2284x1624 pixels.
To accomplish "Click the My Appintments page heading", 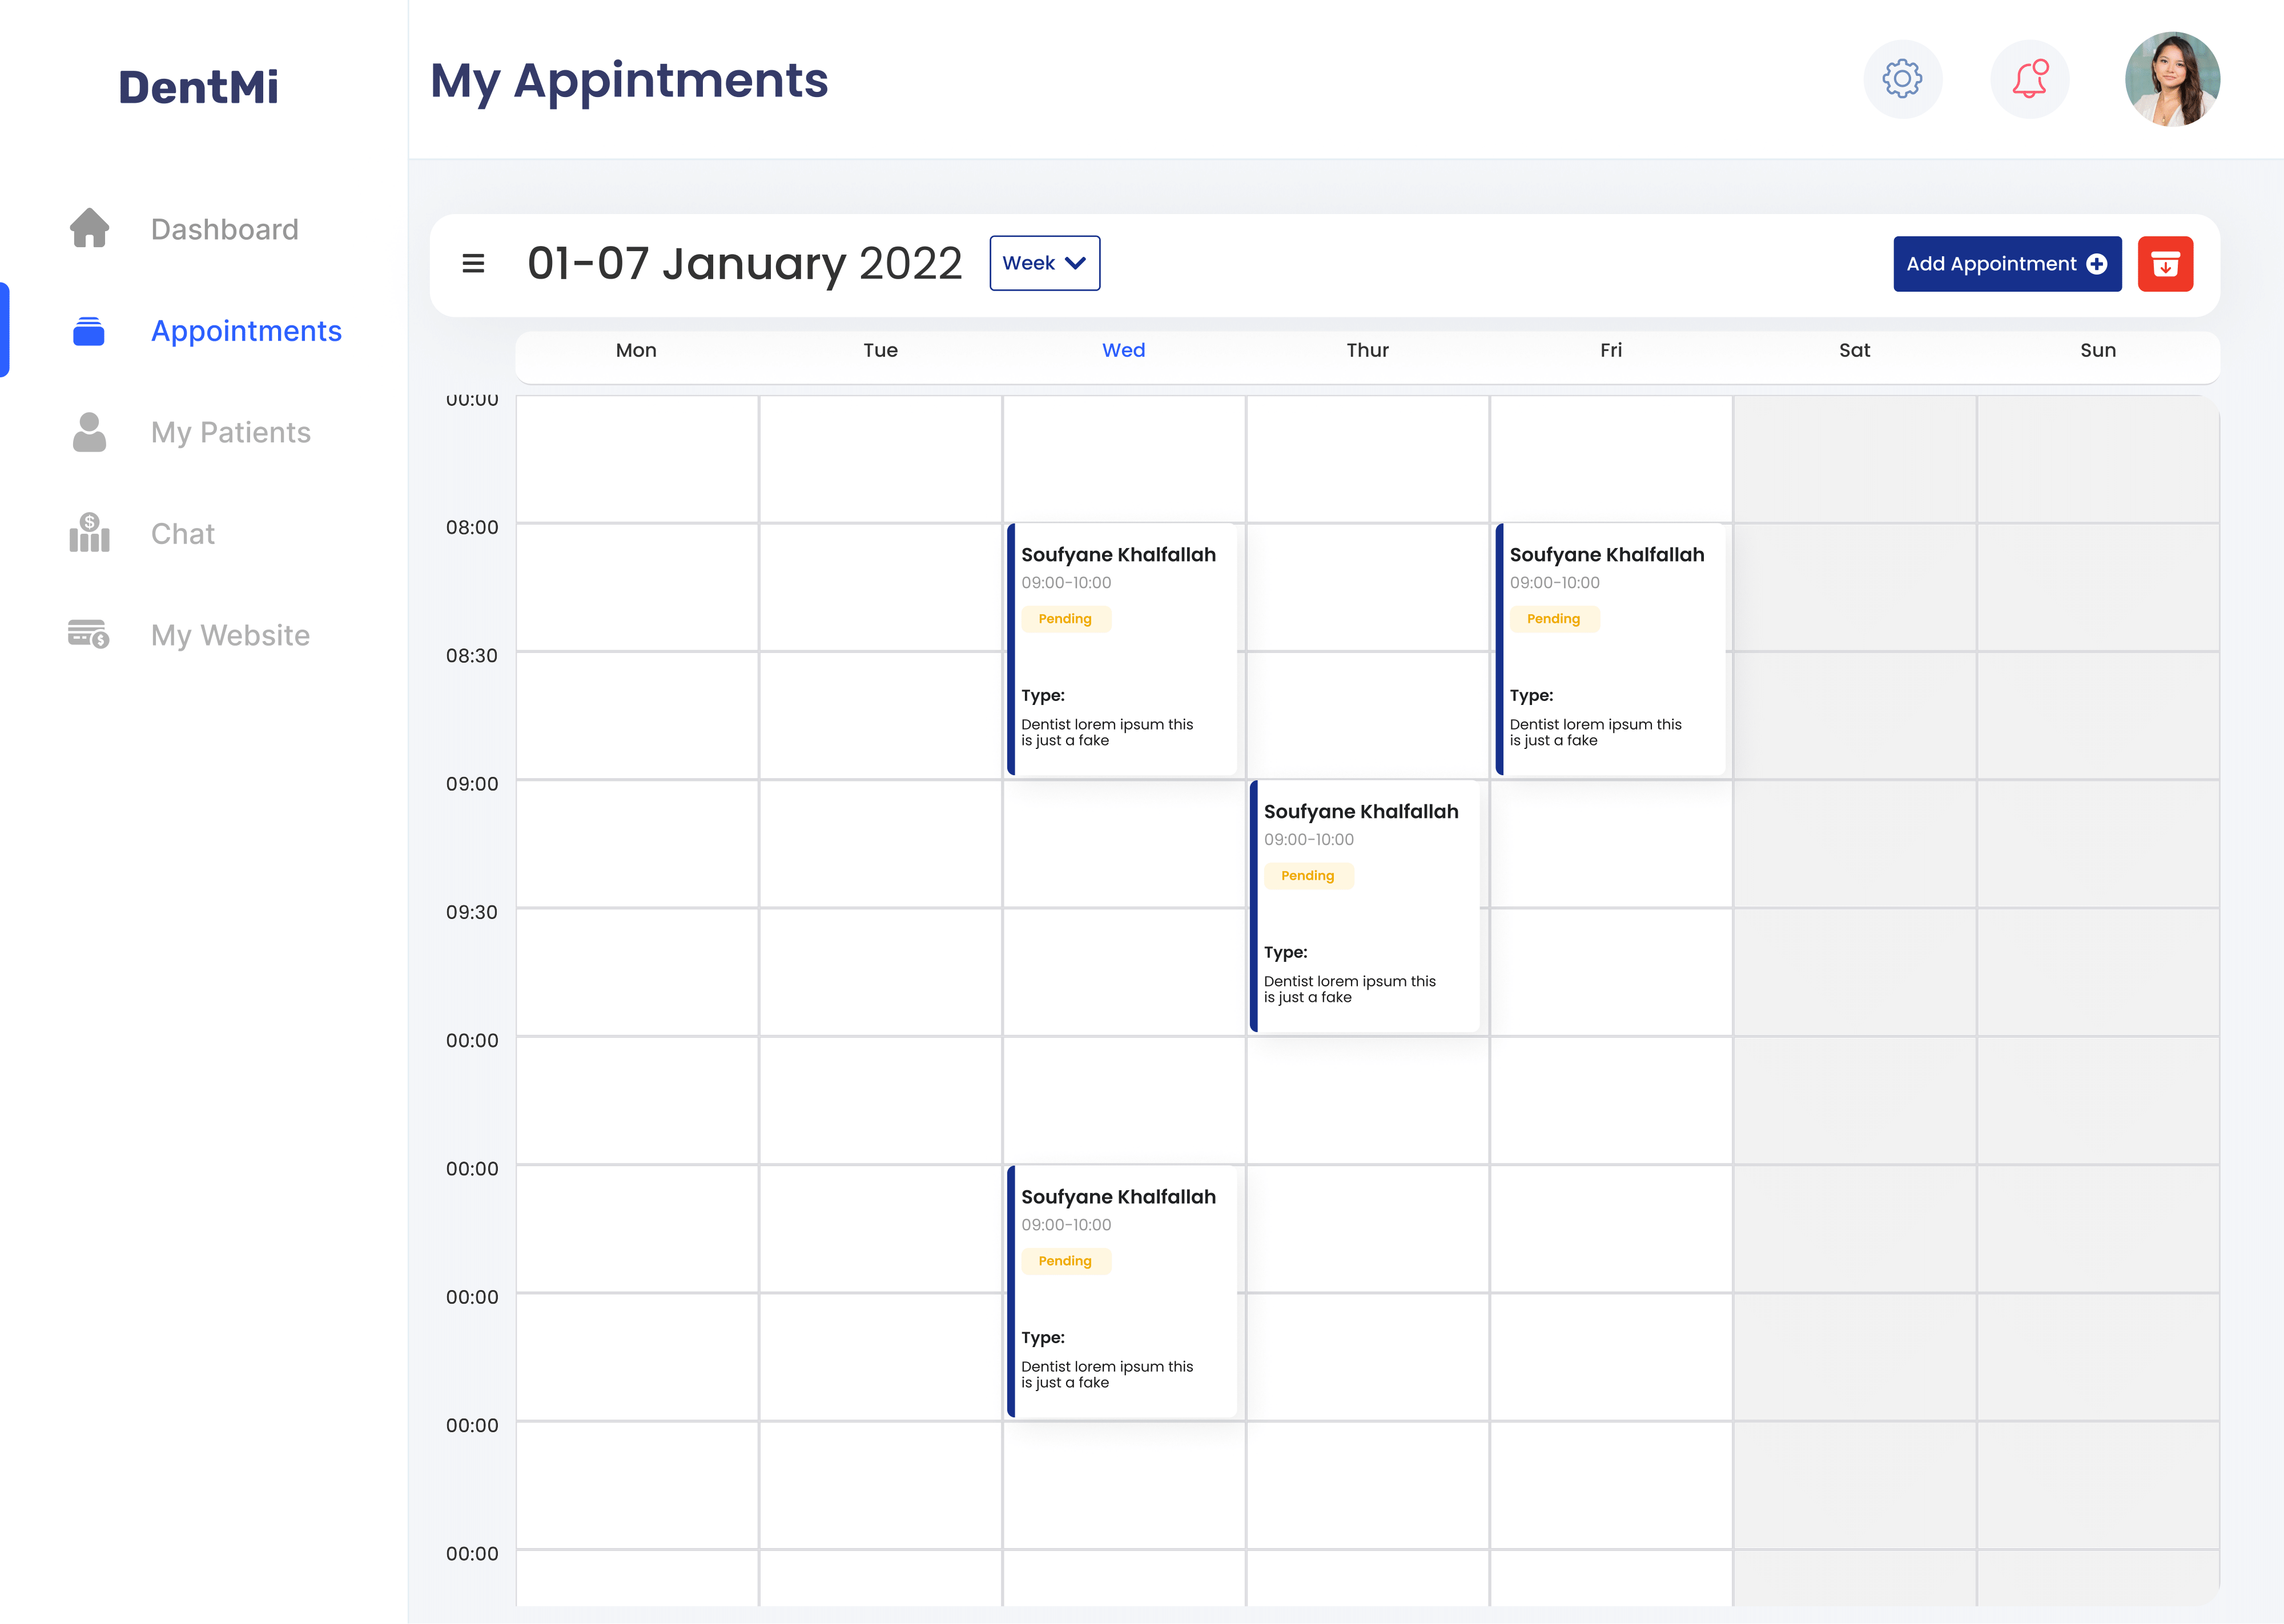I will pyautogui.click(x=629, y=81).
